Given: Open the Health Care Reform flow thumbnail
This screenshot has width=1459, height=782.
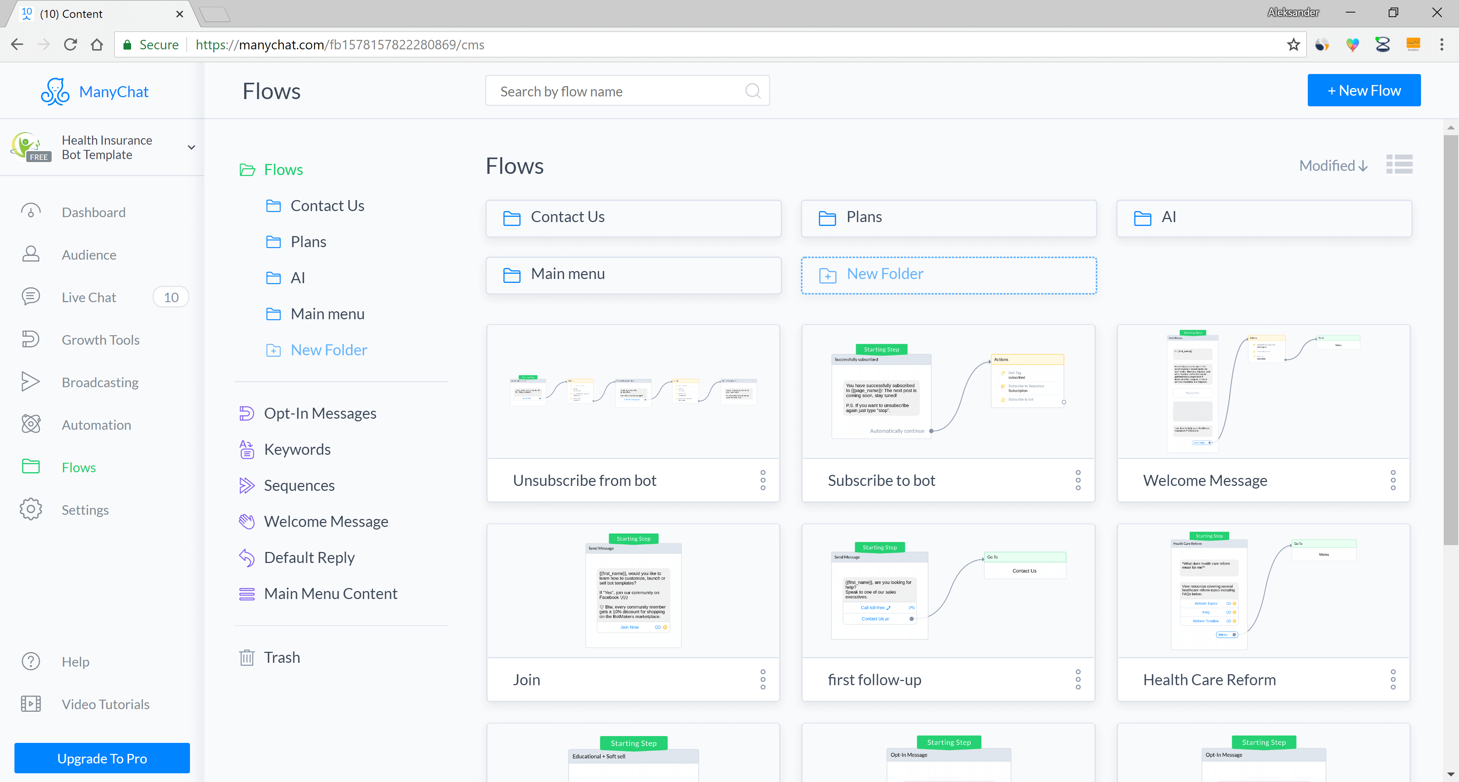Looking at the screenshot, I should (x=1263, y=591).
